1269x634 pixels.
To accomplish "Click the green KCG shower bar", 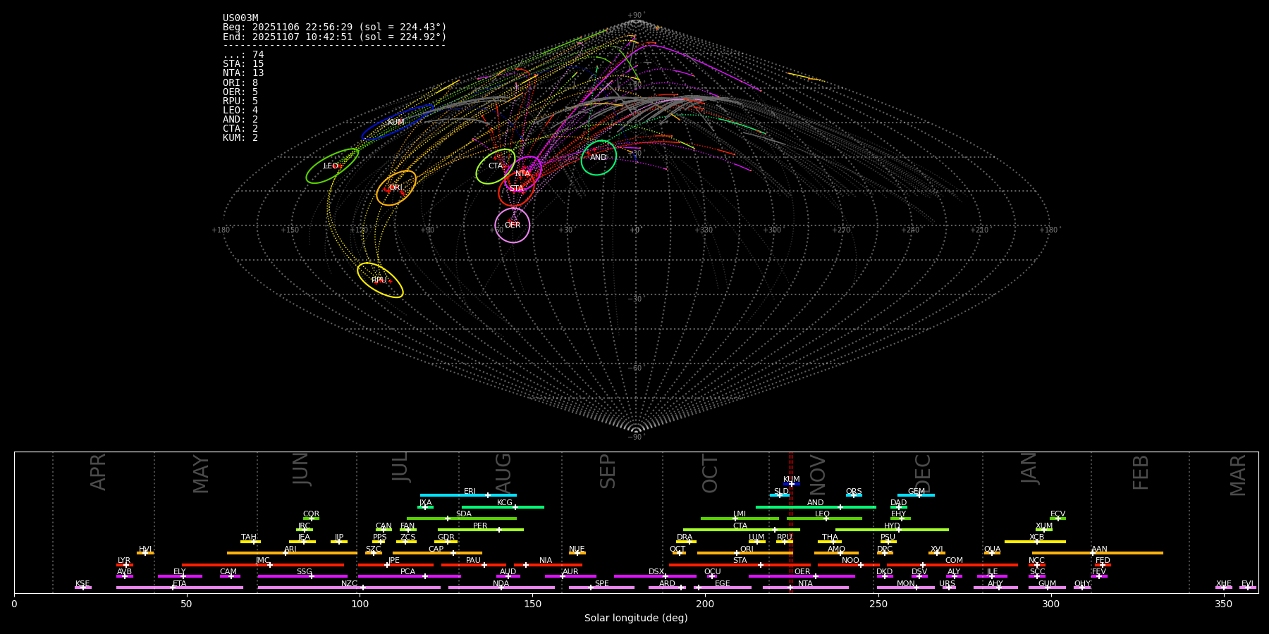I will pos(503,506).
